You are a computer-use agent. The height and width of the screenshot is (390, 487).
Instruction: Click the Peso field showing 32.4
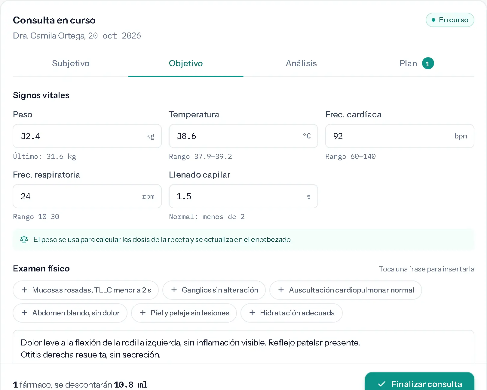point(87,136)
